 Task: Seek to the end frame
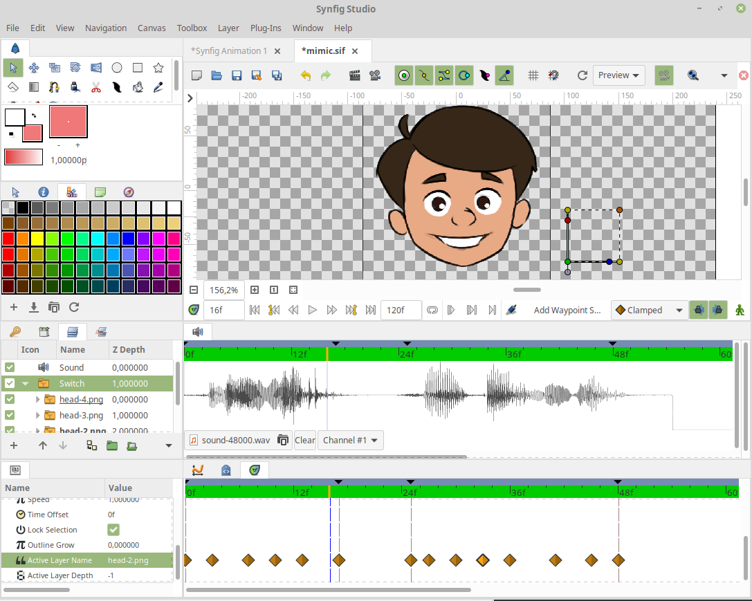point(370,310)
